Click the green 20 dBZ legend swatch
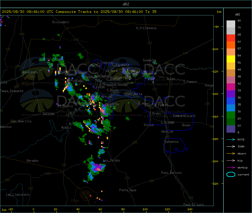252x213 pixels. click(x=231, y=115)
